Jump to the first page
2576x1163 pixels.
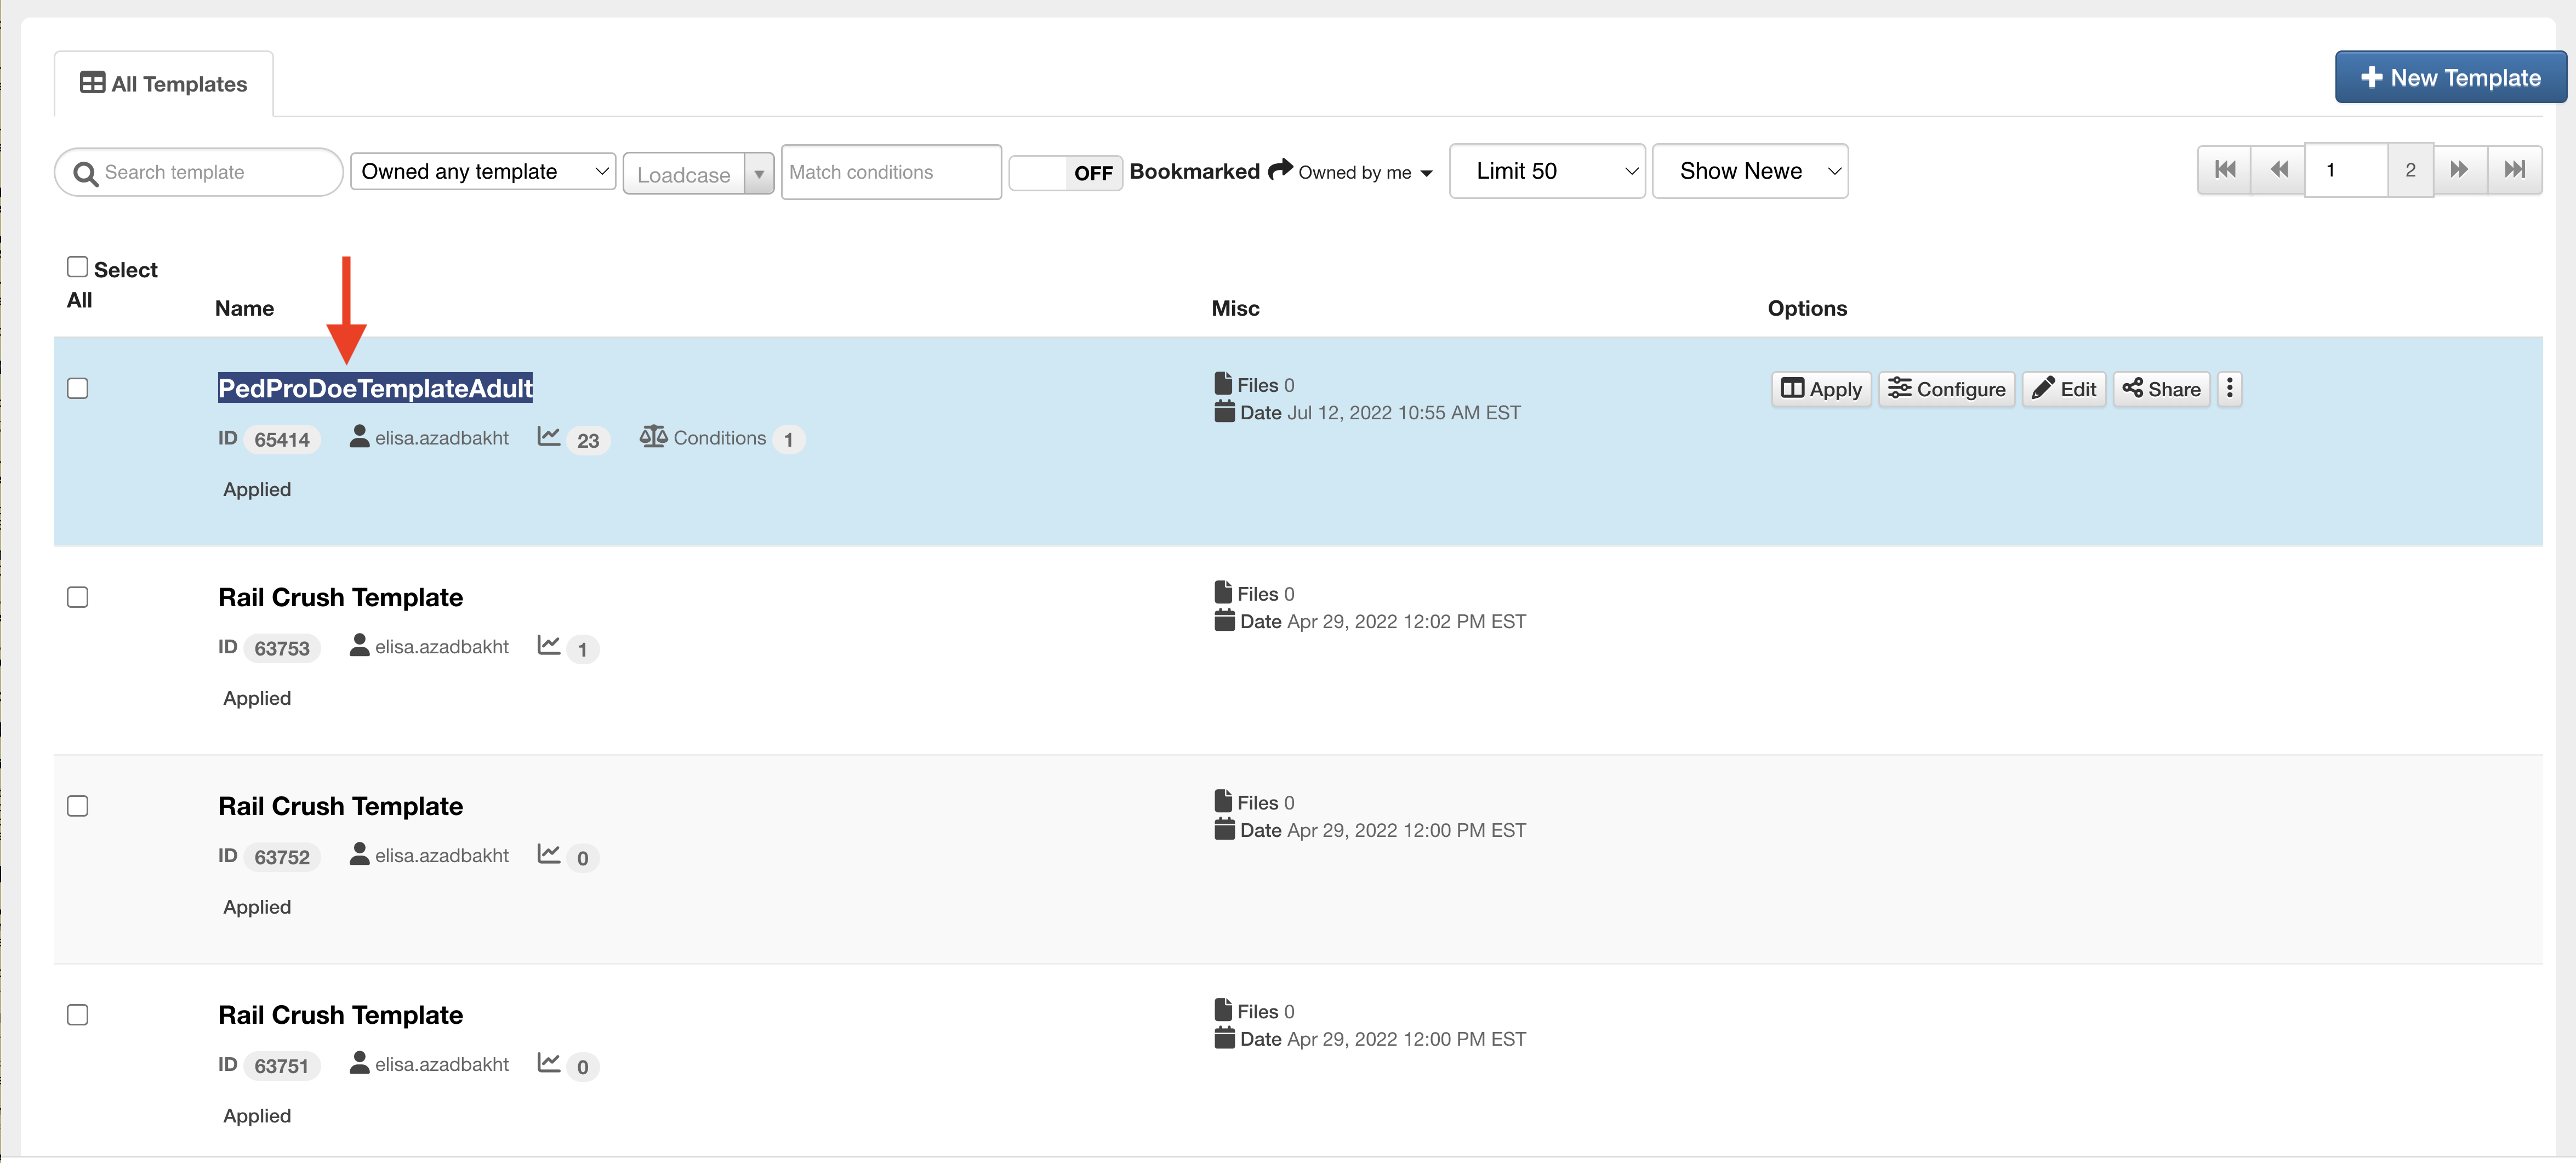[2224, 170]
